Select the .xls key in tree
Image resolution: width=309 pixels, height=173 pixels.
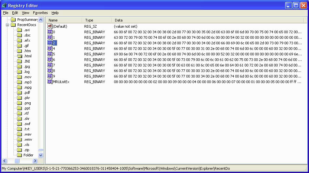tap(26, 145)
